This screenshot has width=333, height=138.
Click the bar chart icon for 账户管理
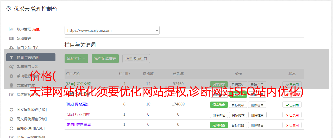[x=11, y=29]
